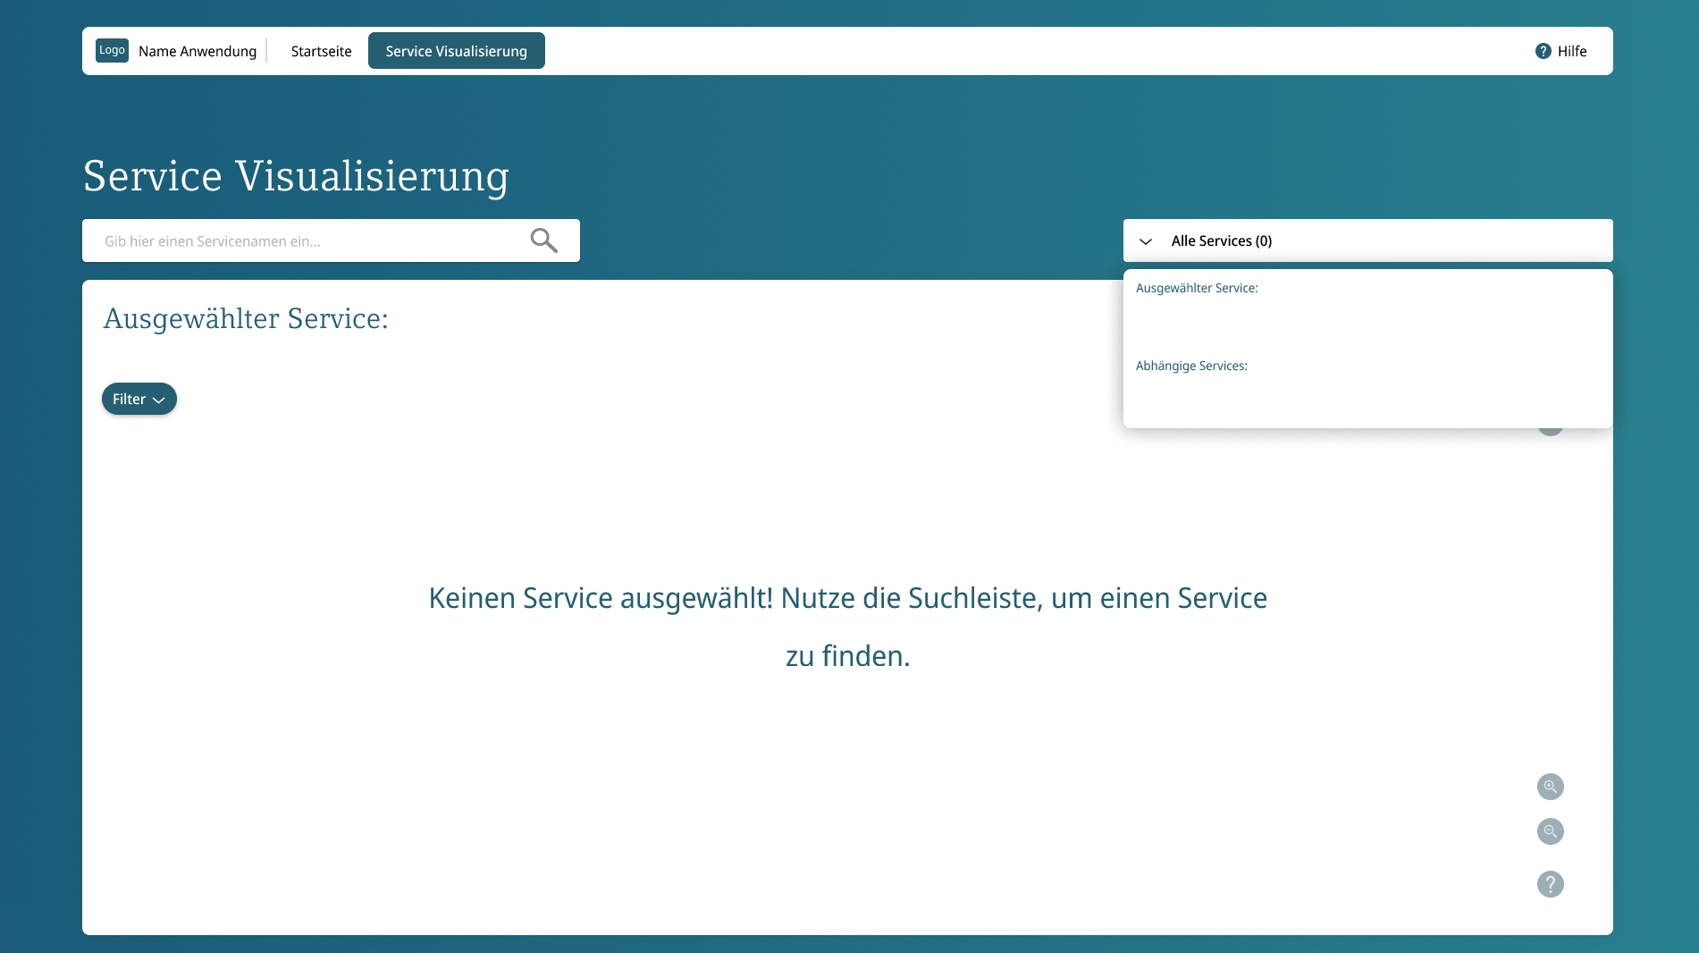Click the Logo badge in navbar
The width and height of the screenshot is (1699, 953).
click(x=112, y=50)
